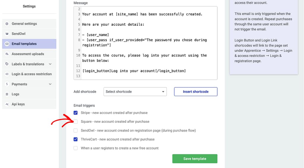Open the Select shortcode dropdown
The width and height of the screenshot is (304, 168).
click(135, 92)
